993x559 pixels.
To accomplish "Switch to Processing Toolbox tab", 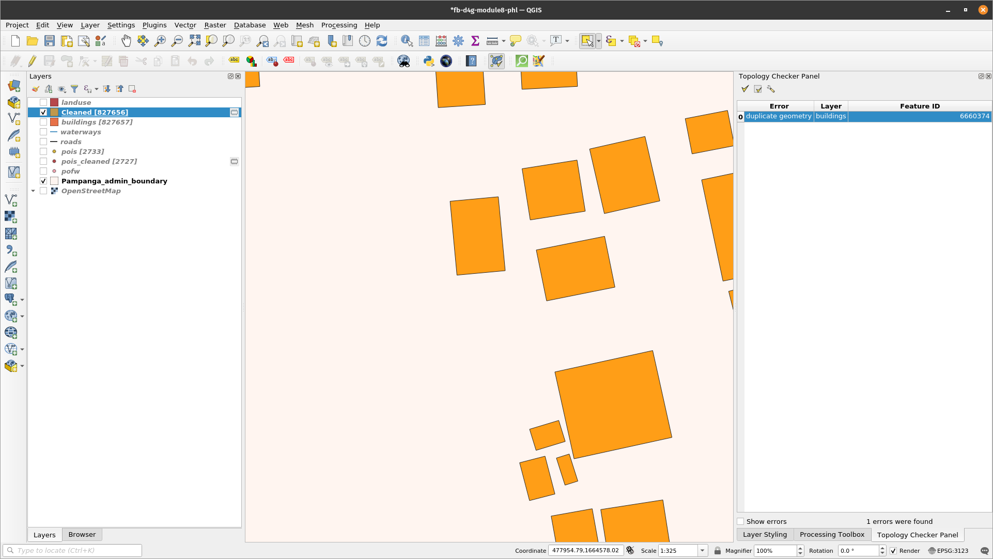I will [x=832, y=534].
